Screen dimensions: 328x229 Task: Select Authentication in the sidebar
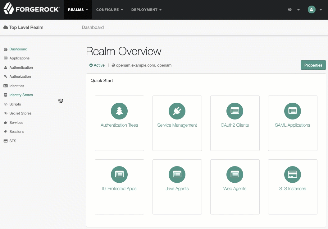[21, 68]
